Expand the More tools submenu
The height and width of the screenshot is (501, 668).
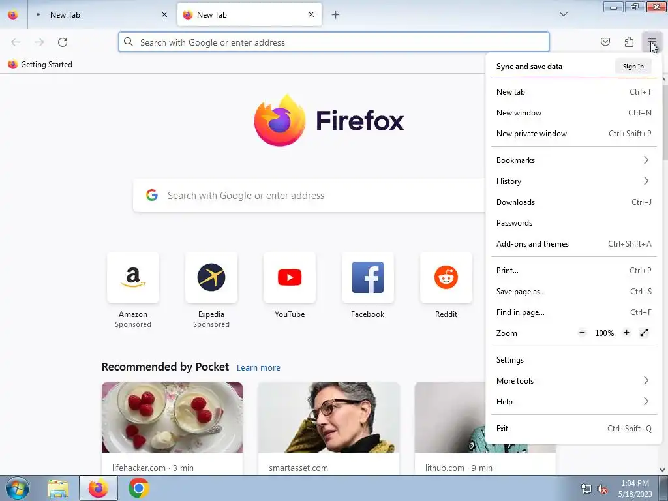pos(574,381)
